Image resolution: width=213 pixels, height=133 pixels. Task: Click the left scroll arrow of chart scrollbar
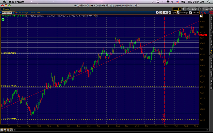[x=14, y=130]
